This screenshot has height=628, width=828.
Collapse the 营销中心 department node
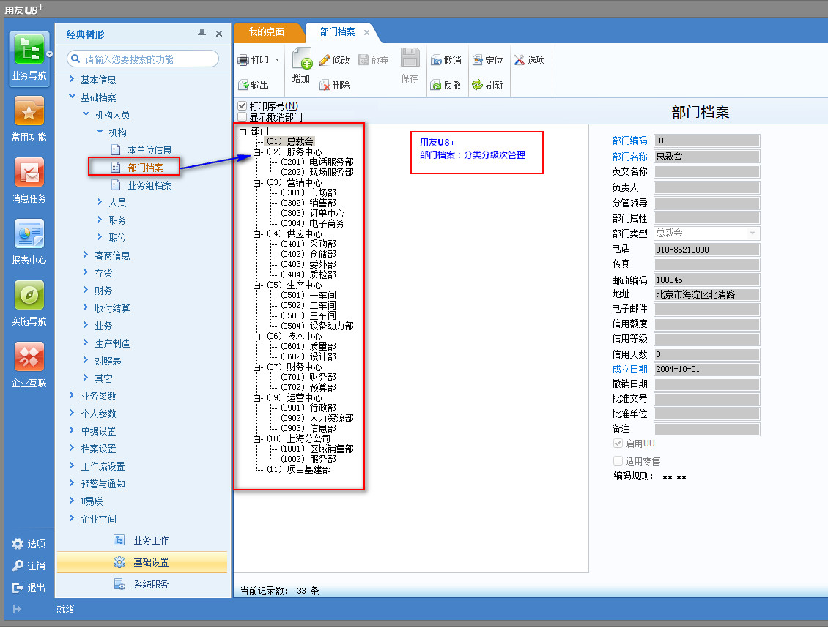(257, 183)
